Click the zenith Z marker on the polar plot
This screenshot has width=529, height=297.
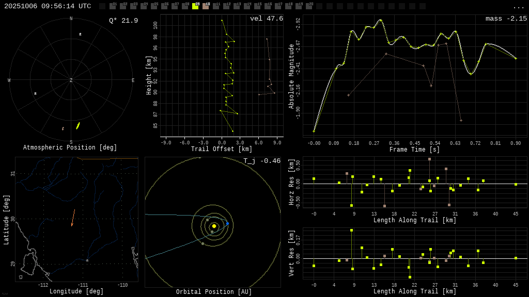[x=71, y=80]
